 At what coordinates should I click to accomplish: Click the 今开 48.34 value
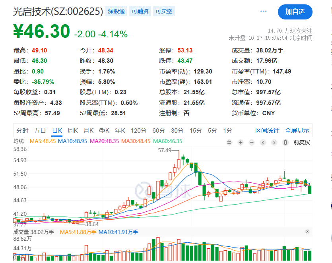point(106,50)
